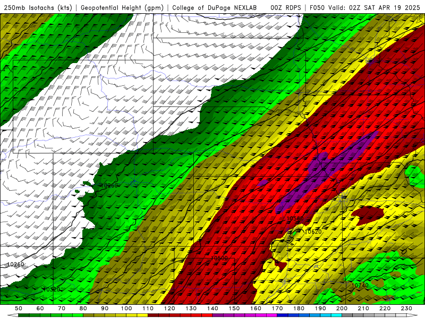The width and height of the screenshot is (425, 318).
Task: Click the 50 value on the color scale
Action: point(19,308)
